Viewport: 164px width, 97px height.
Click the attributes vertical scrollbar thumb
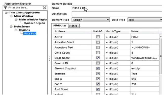[x=161, y=56]
